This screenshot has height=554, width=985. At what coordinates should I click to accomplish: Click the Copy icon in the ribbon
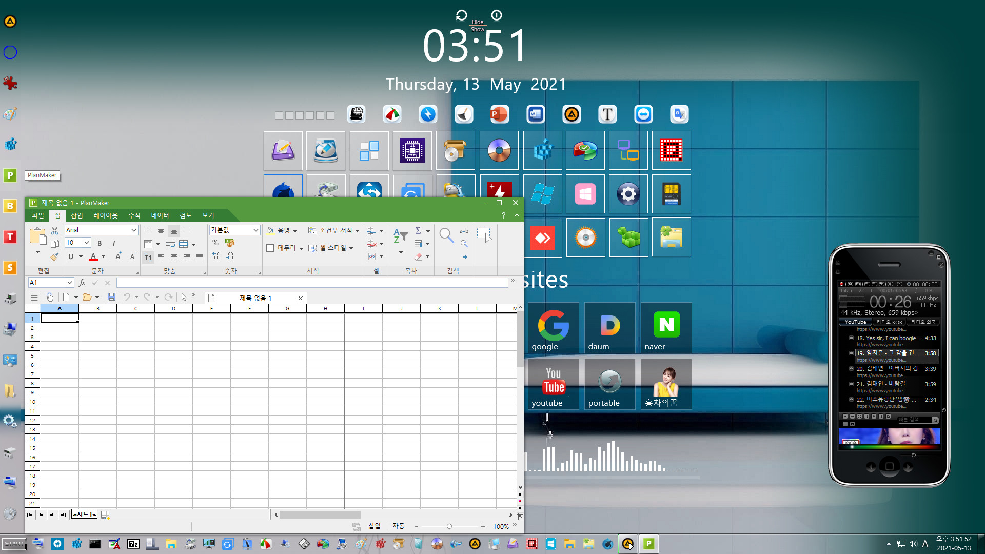click(x=55, y=244)
